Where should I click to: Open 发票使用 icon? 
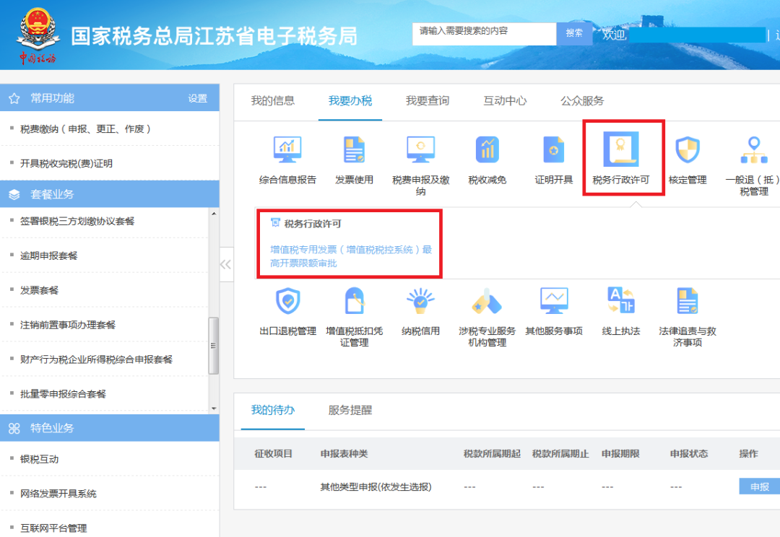354,149
